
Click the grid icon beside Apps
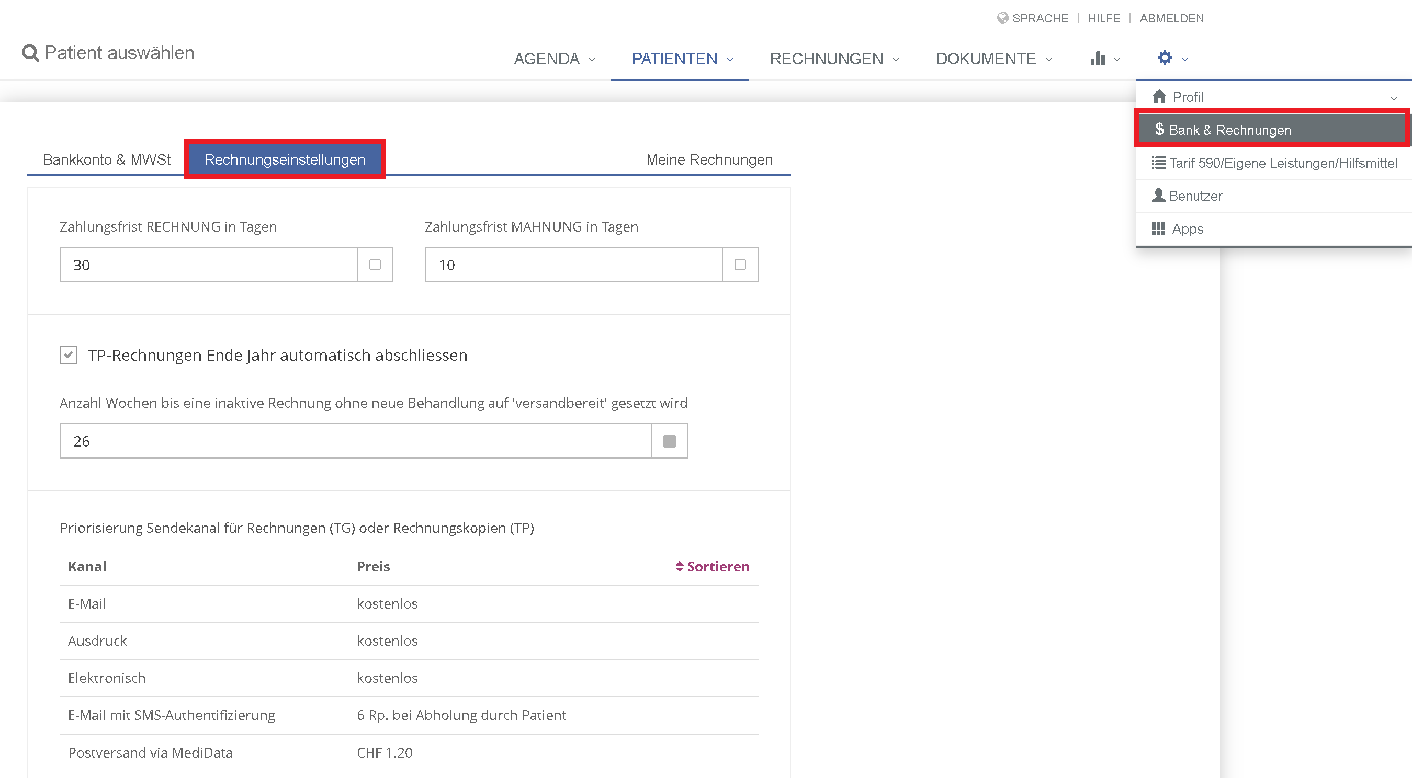click(x=1158, y=228)
